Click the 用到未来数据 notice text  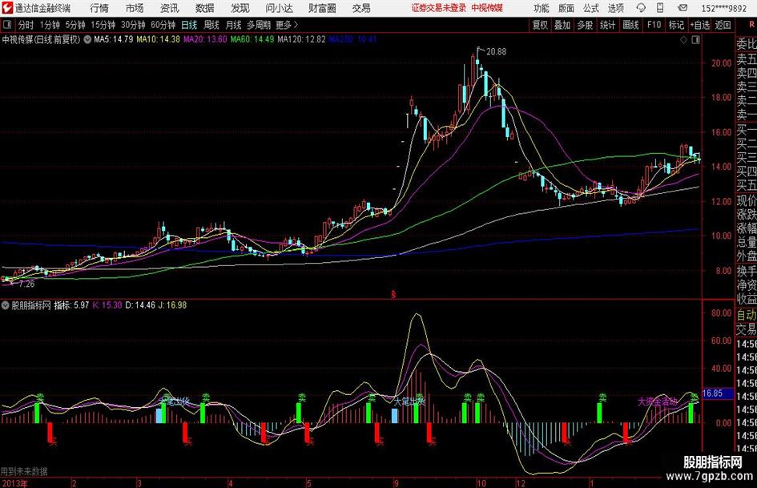point(24,471)
